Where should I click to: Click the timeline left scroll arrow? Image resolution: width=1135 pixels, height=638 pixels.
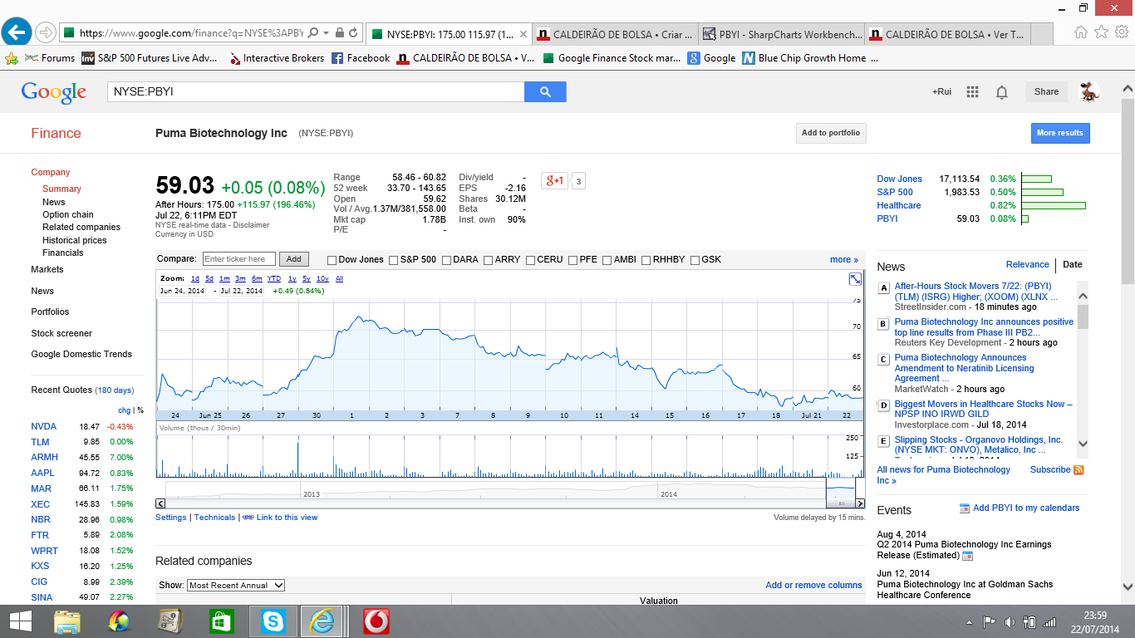(x=160, y=503)
